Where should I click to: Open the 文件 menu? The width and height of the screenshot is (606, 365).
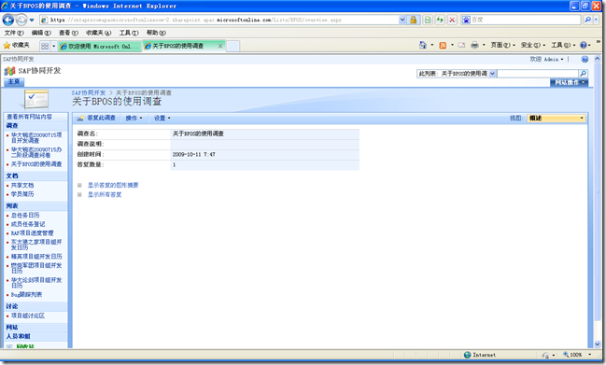pos(13,33)
